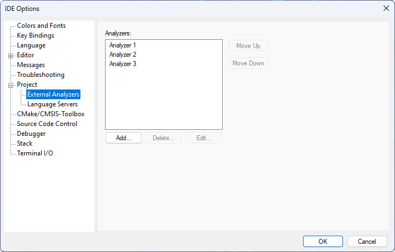Close the IDE Options dialog
This screenshot has width=395, height=252.
[x=386, y=8]
